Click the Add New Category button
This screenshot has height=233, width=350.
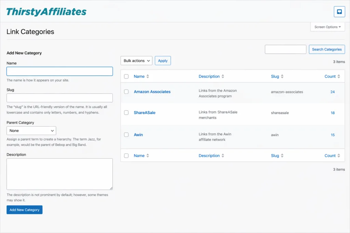[25, 210]
